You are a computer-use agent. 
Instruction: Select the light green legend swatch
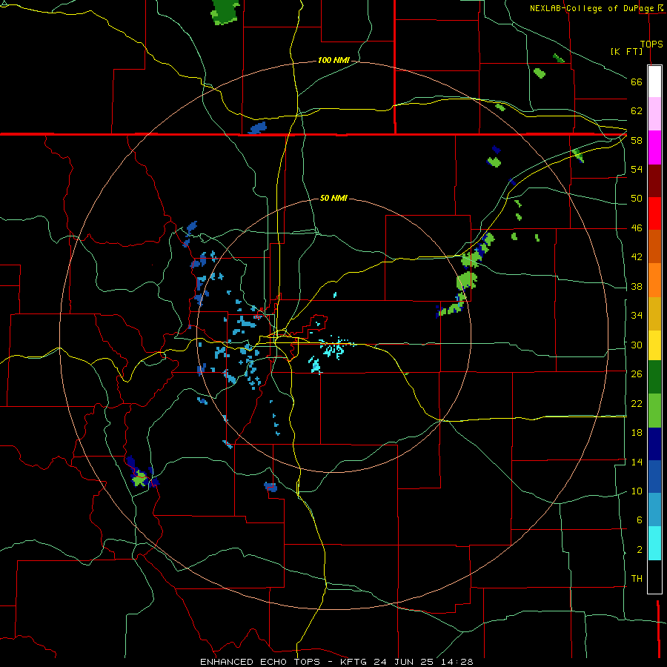(x=654, y=411)
